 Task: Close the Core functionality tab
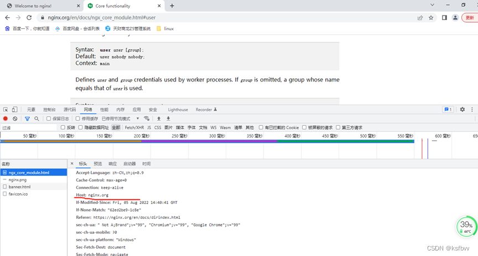point(159,6)
